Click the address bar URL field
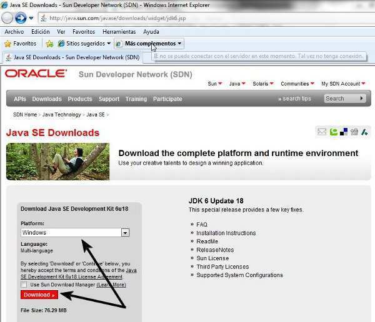375x322 pixels. [206, 18]
